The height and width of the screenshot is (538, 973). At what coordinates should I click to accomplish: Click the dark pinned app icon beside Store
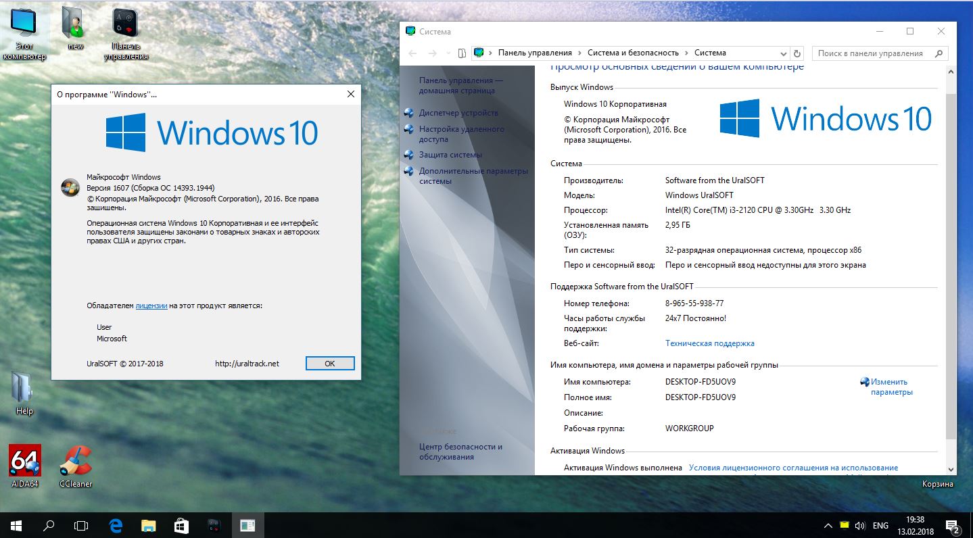(x=214, y=525)
